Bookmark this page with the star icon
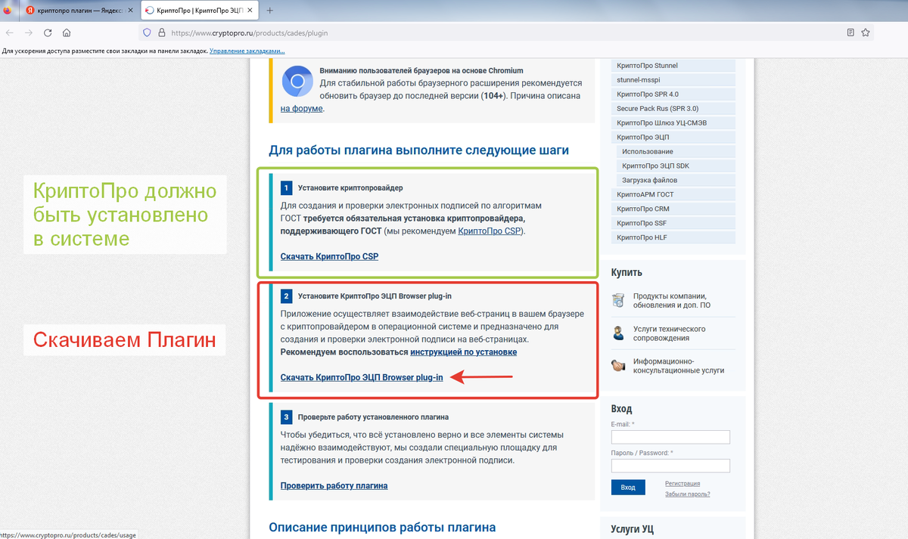908x539 pixels. pos(866,33)
